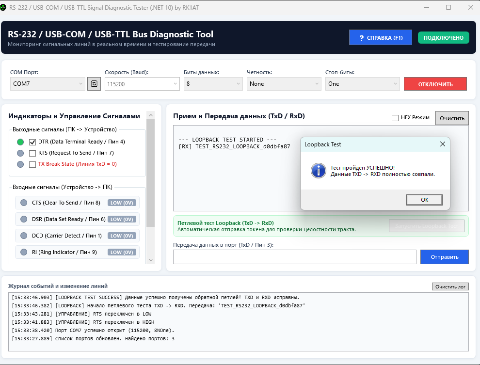Click the TX Break State status indicator
The image size is (480, 365).
click(x=20, y=164)
